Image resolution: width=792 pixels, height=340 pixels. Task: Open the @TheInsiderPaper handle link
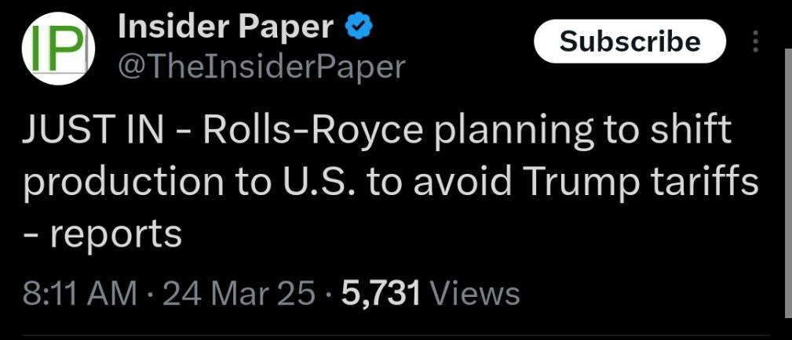(261, 66)
